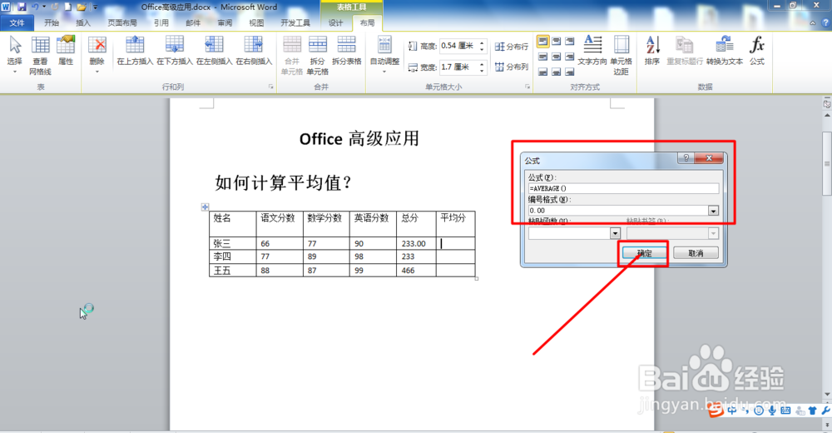Select the Align Bottom Left icon

point(542,71)
